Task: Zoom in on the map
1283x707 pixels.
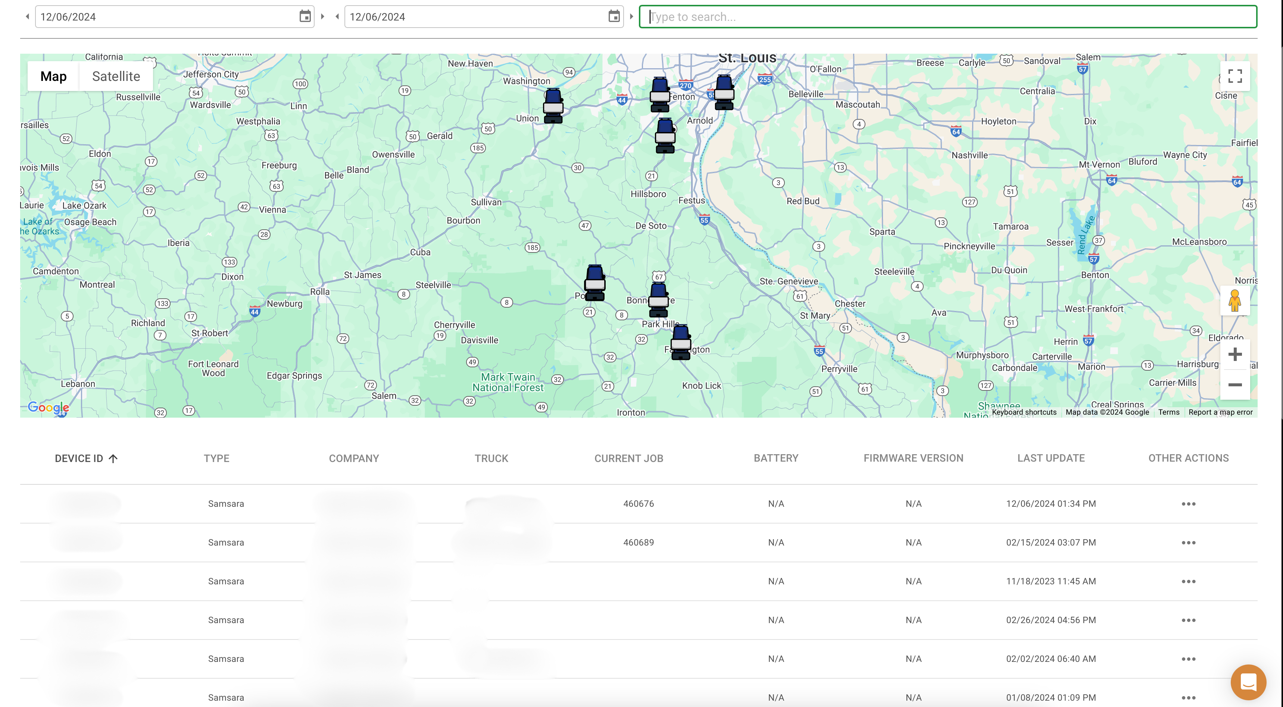Action: [1235, 355]
